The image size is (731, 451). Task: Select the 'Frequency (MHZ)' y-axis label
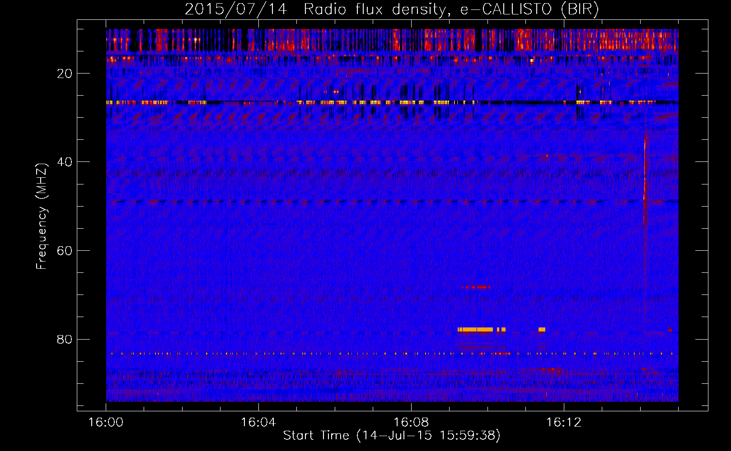(42, 216)
